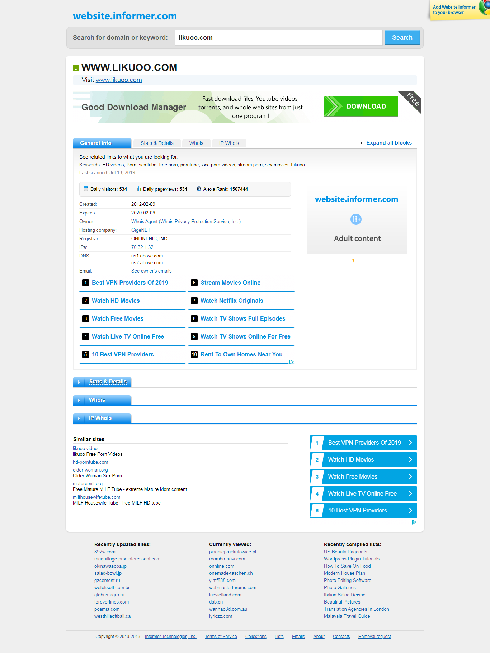
Task: Click the green arrow on the DOWNLOAD banner
Action: point(333,107)
